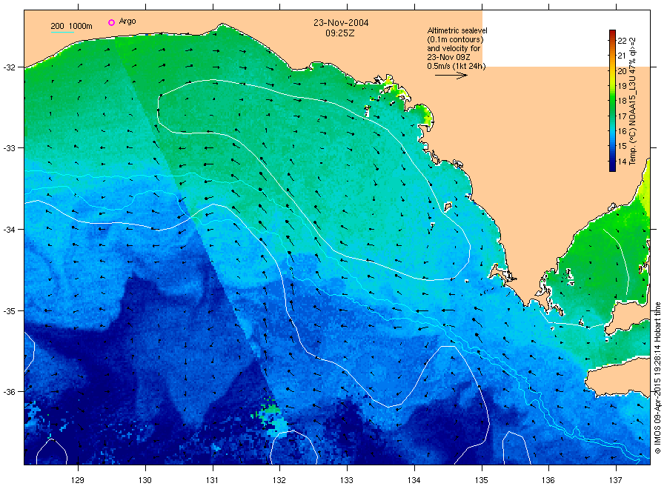Click the '(0.1m contours)' legend line
Viewport: 667px width, 489px height.
click(x=455, y=39)
